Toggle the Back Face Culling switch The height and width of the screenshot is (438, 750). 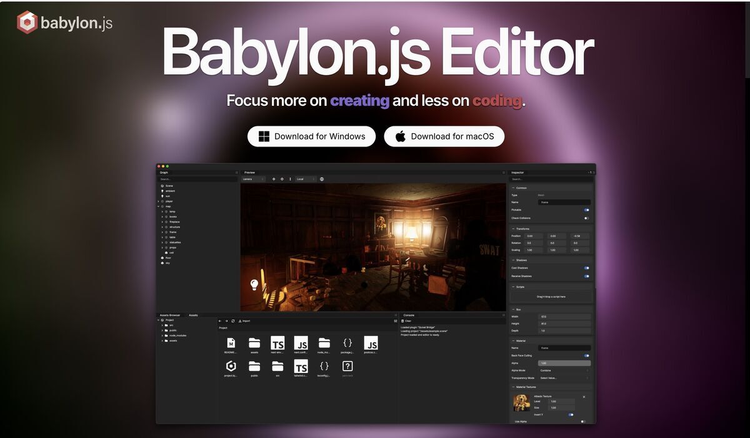tap(586, 355)
